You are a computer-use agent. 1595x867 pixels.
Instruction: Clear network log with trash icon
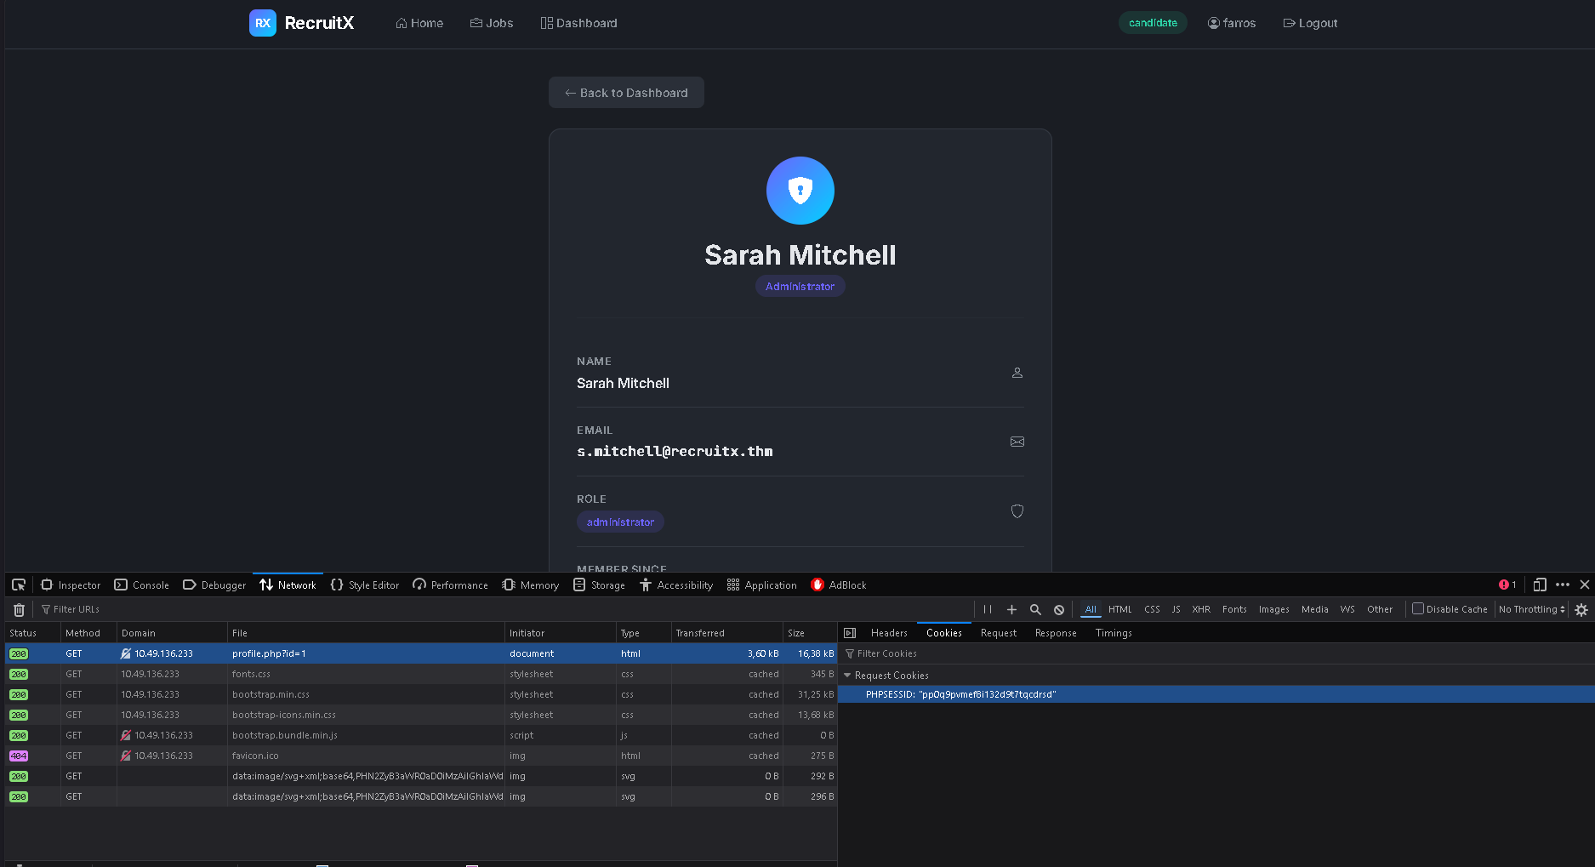click(x=19, y=609)
